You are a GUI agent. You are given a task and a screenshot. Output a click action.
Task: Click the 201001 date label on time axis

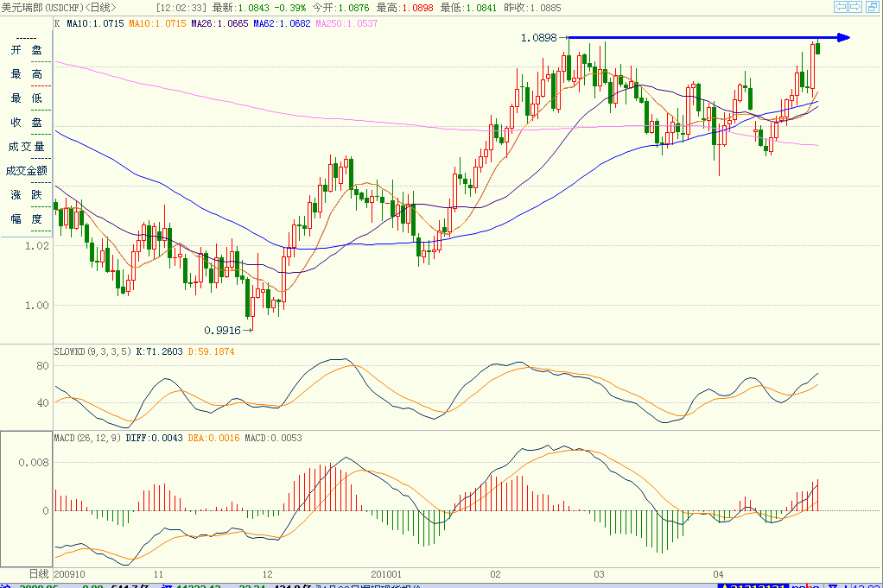point(385,574)
